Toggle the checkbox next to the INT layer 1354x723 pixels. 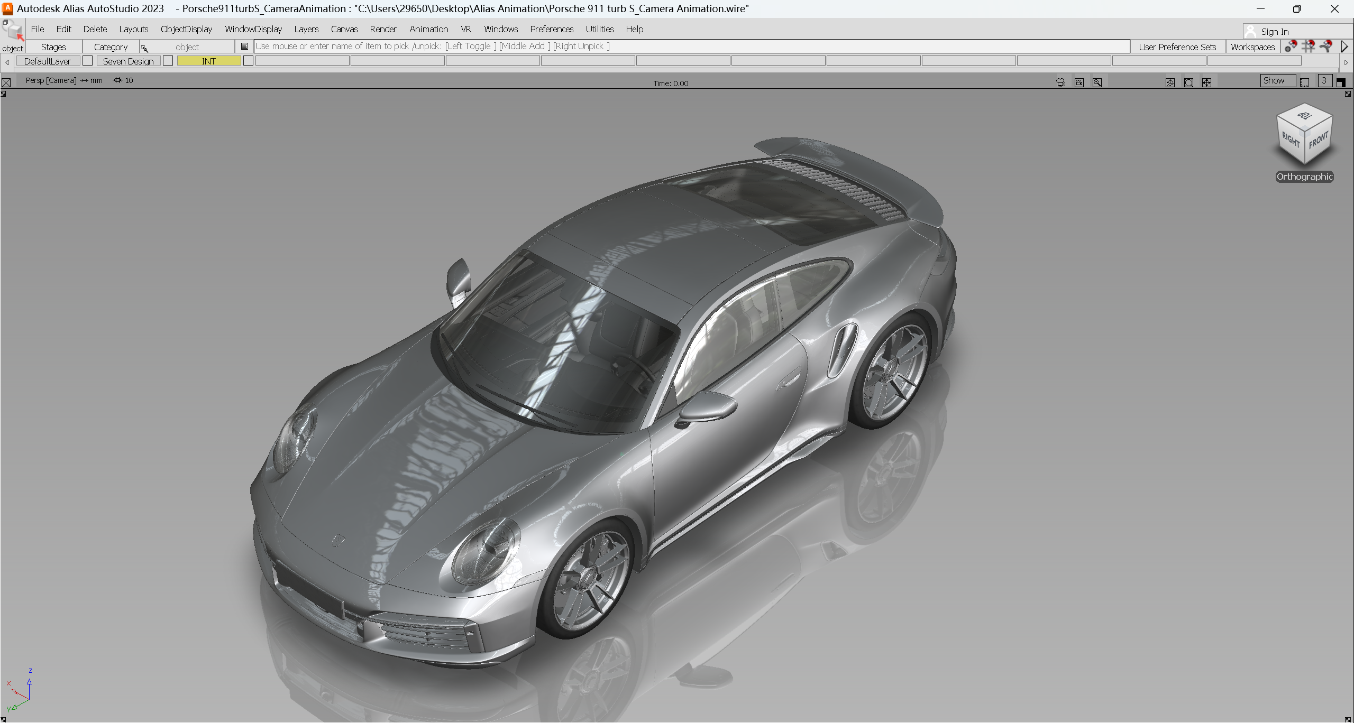(x=248, y=60)
